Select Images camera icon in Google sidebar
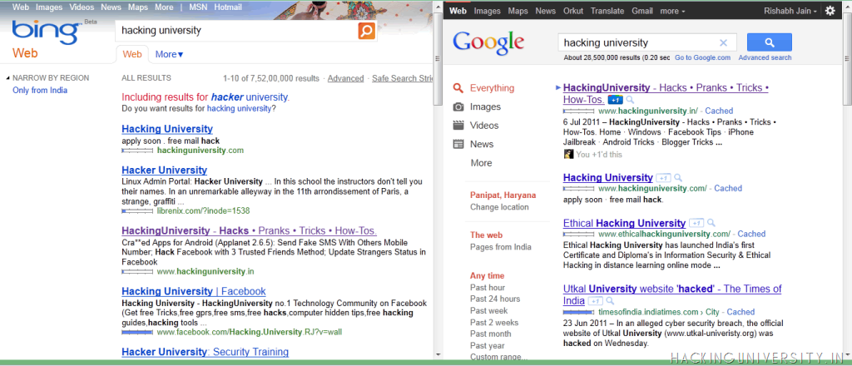This screenshot has width=852, height=366. pos(458,107)
